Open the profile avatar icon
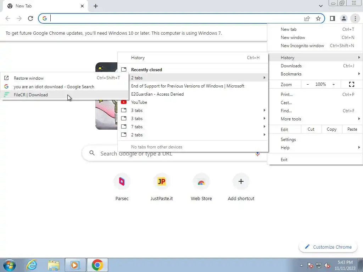Viewport: 363px width, 272px height. 344,18
